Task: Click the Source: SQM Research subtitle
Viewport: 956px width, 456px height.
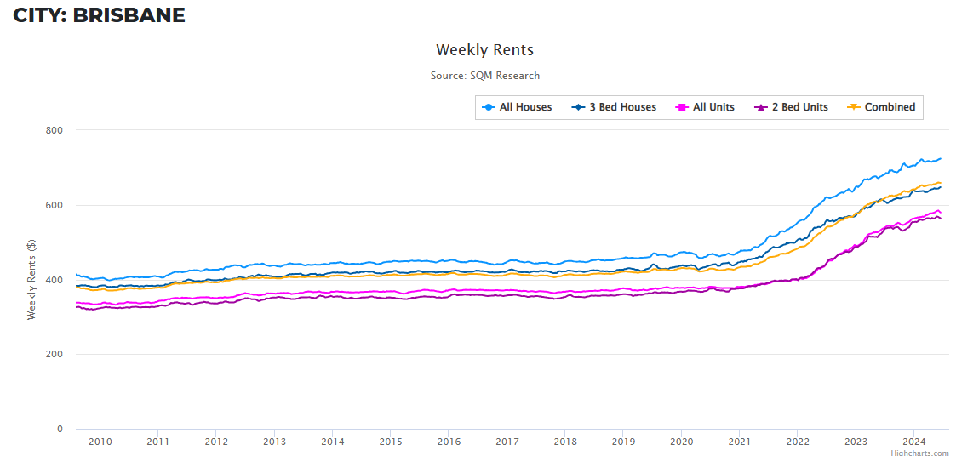Action: (x=484, y=76)
